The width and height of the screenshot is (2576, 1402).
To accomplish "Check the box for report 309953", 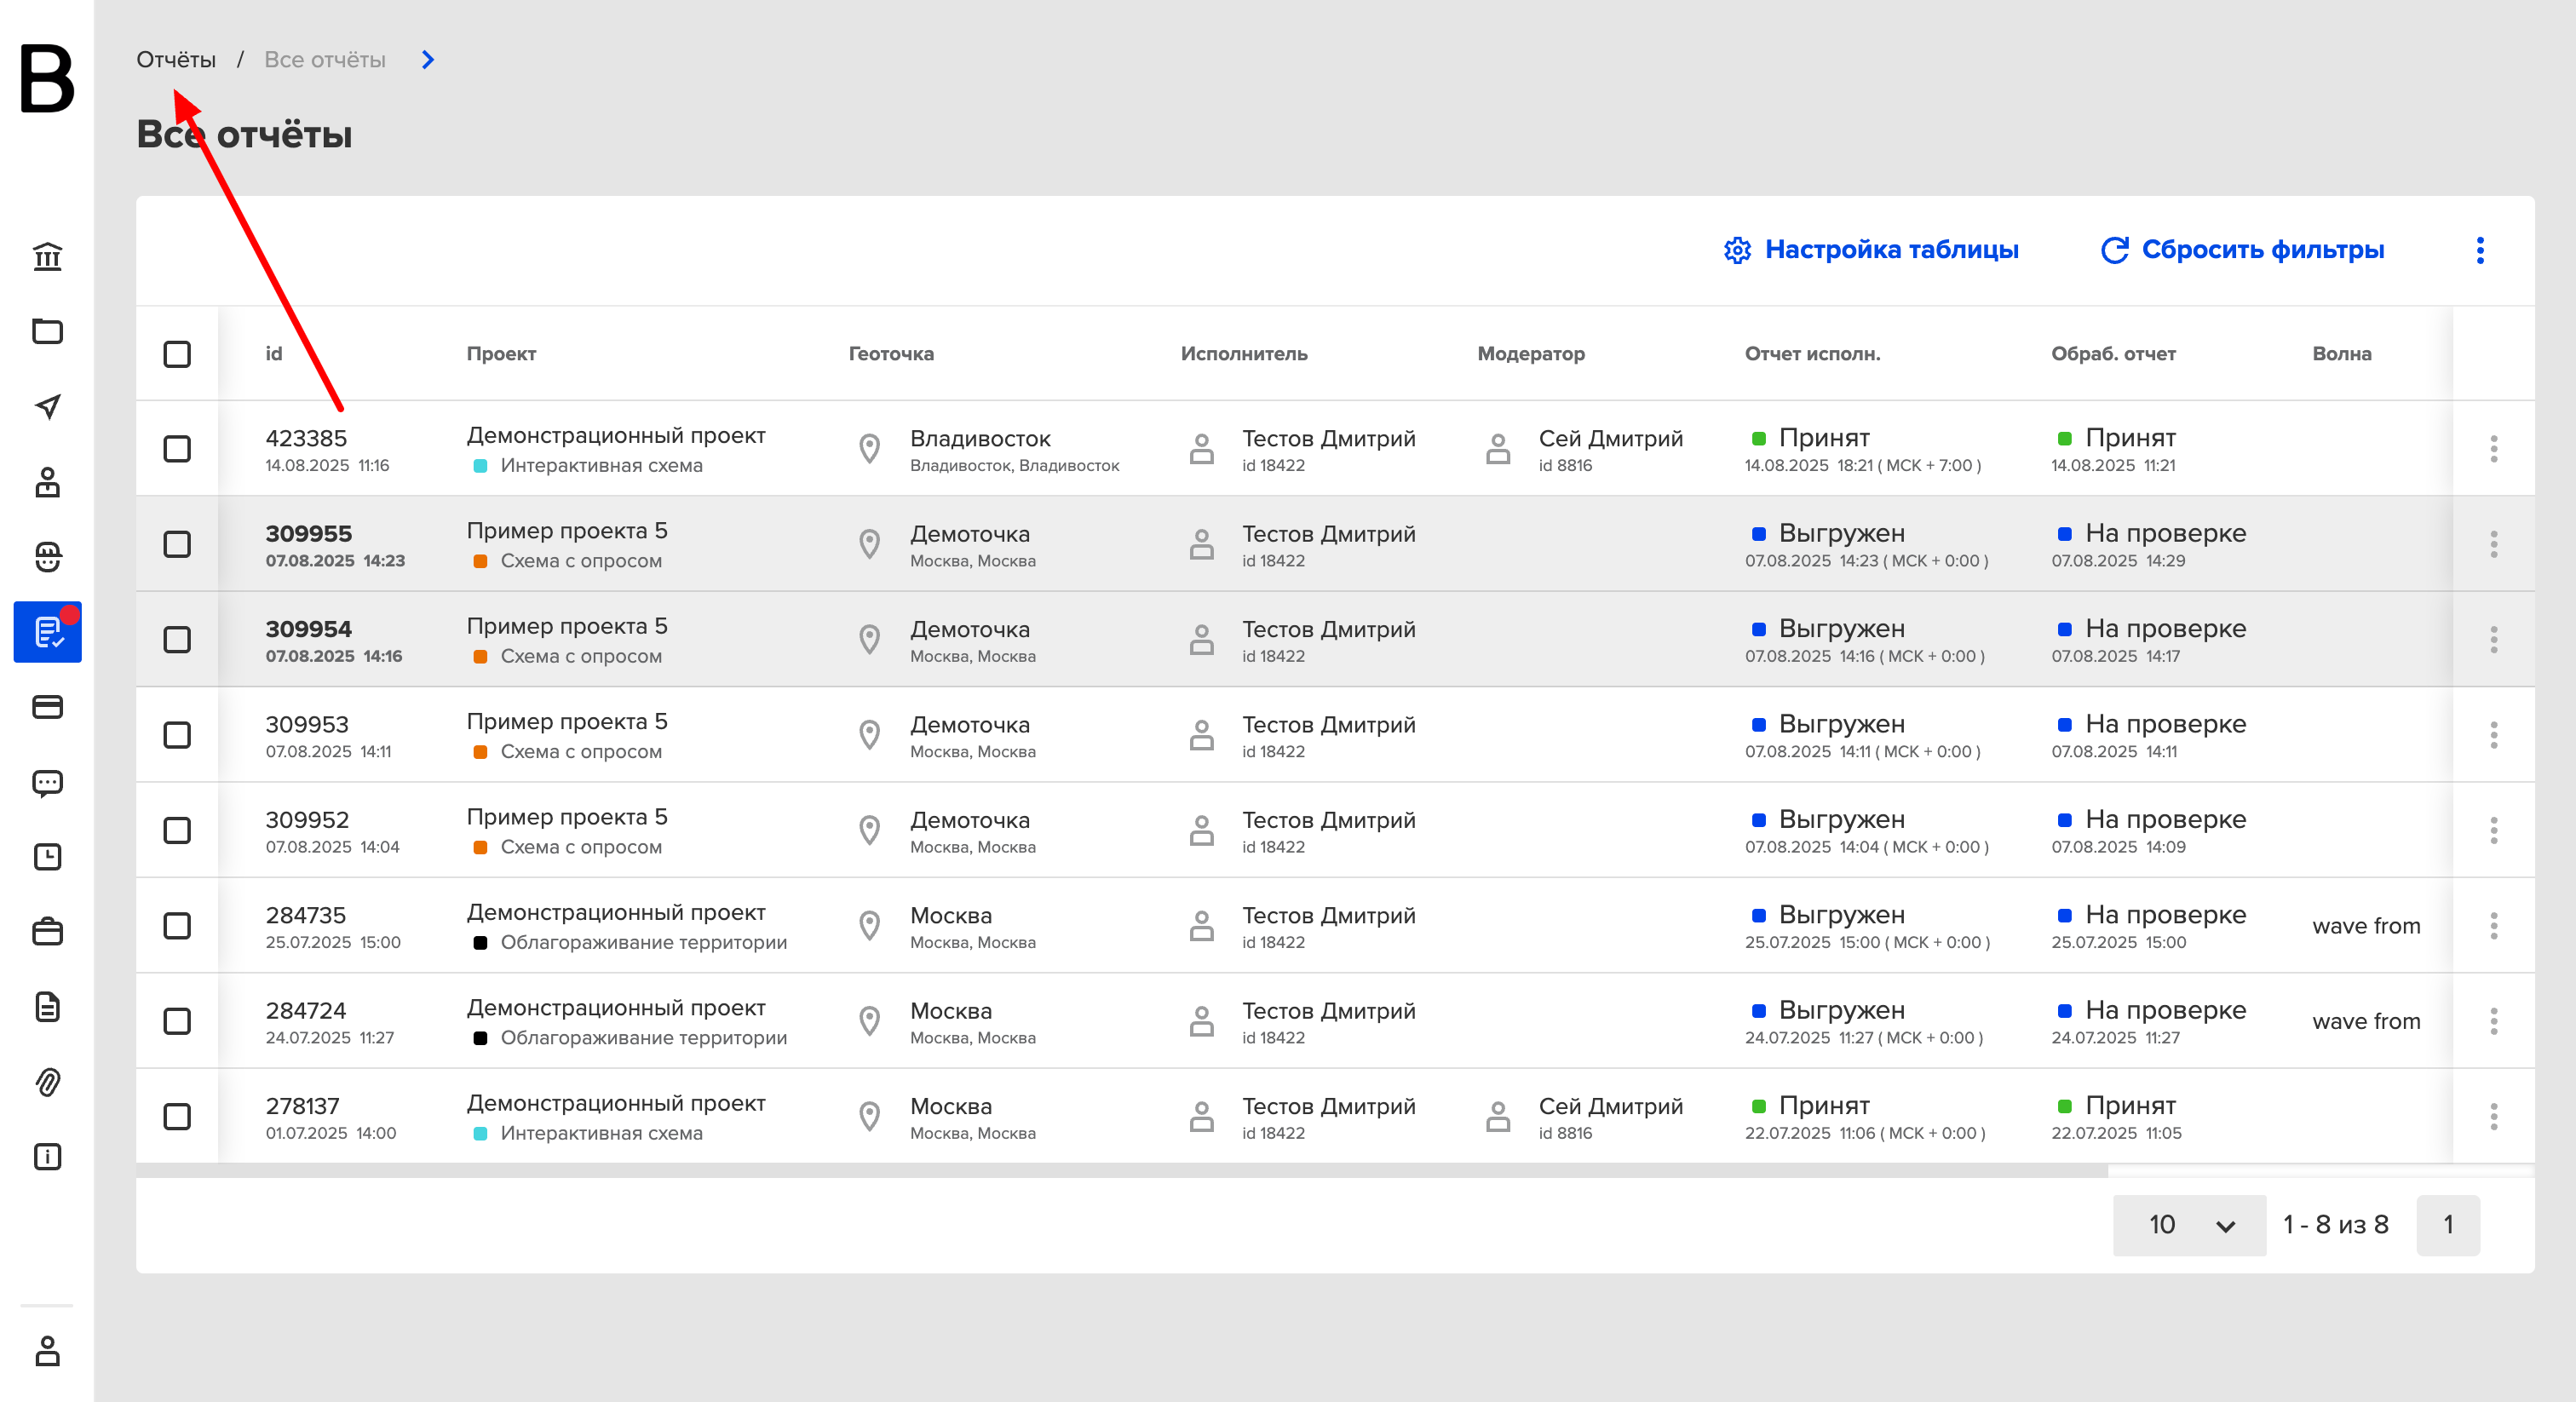I will click(177, 735).
